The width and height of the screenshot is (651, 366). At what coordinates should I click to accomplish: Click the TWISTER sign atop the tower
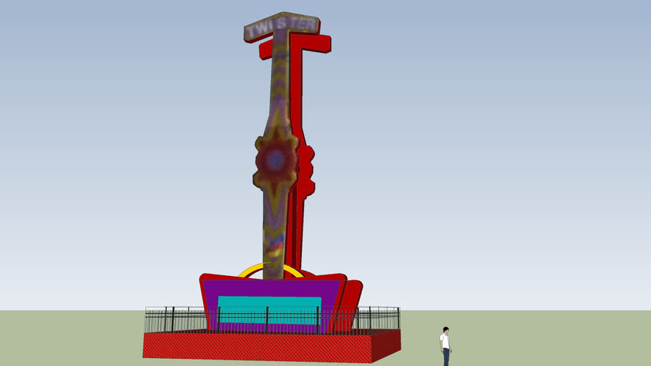(281, 26)
